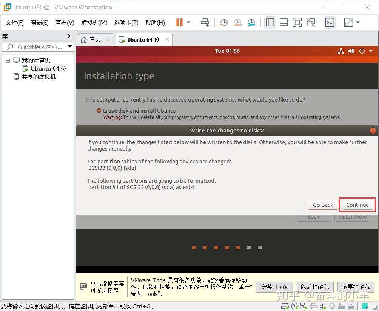379x311 pixels.
Task: Switch to the 主页 tab
Action: click(95, 39)
